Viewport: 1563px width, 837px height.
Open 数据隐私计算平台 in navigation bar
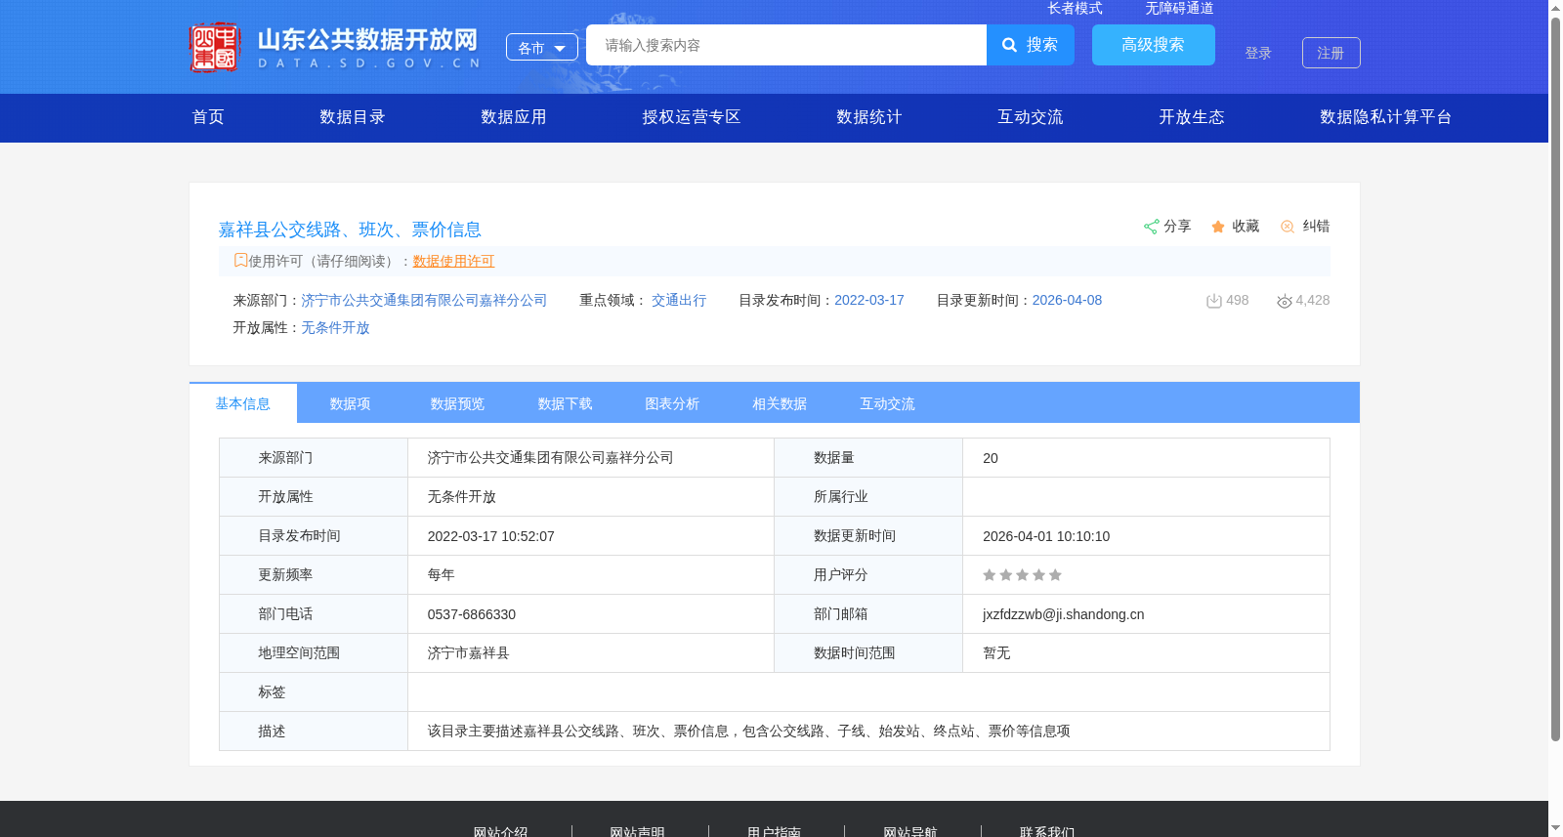coord(1386,117)
